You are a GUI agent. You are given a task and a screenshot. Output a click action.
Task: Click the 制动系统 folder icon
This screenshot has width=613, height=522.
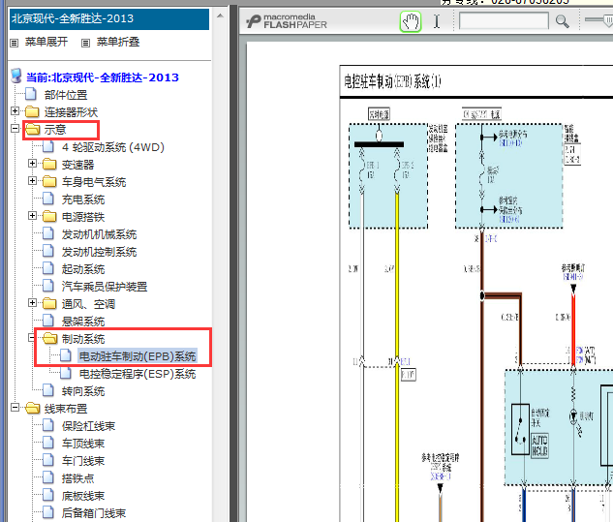(50, 339)
